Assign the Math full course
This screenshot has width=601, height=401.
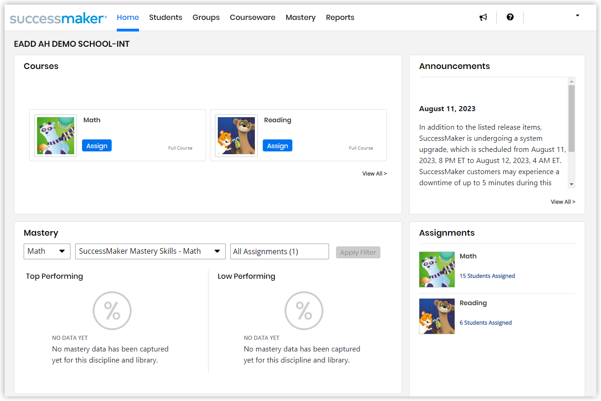(x=97, y=145)
